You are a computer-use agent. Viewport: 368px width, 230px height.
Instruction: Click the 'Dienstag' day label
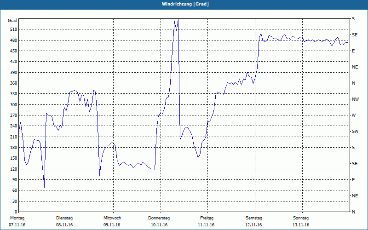click(64, 218)
